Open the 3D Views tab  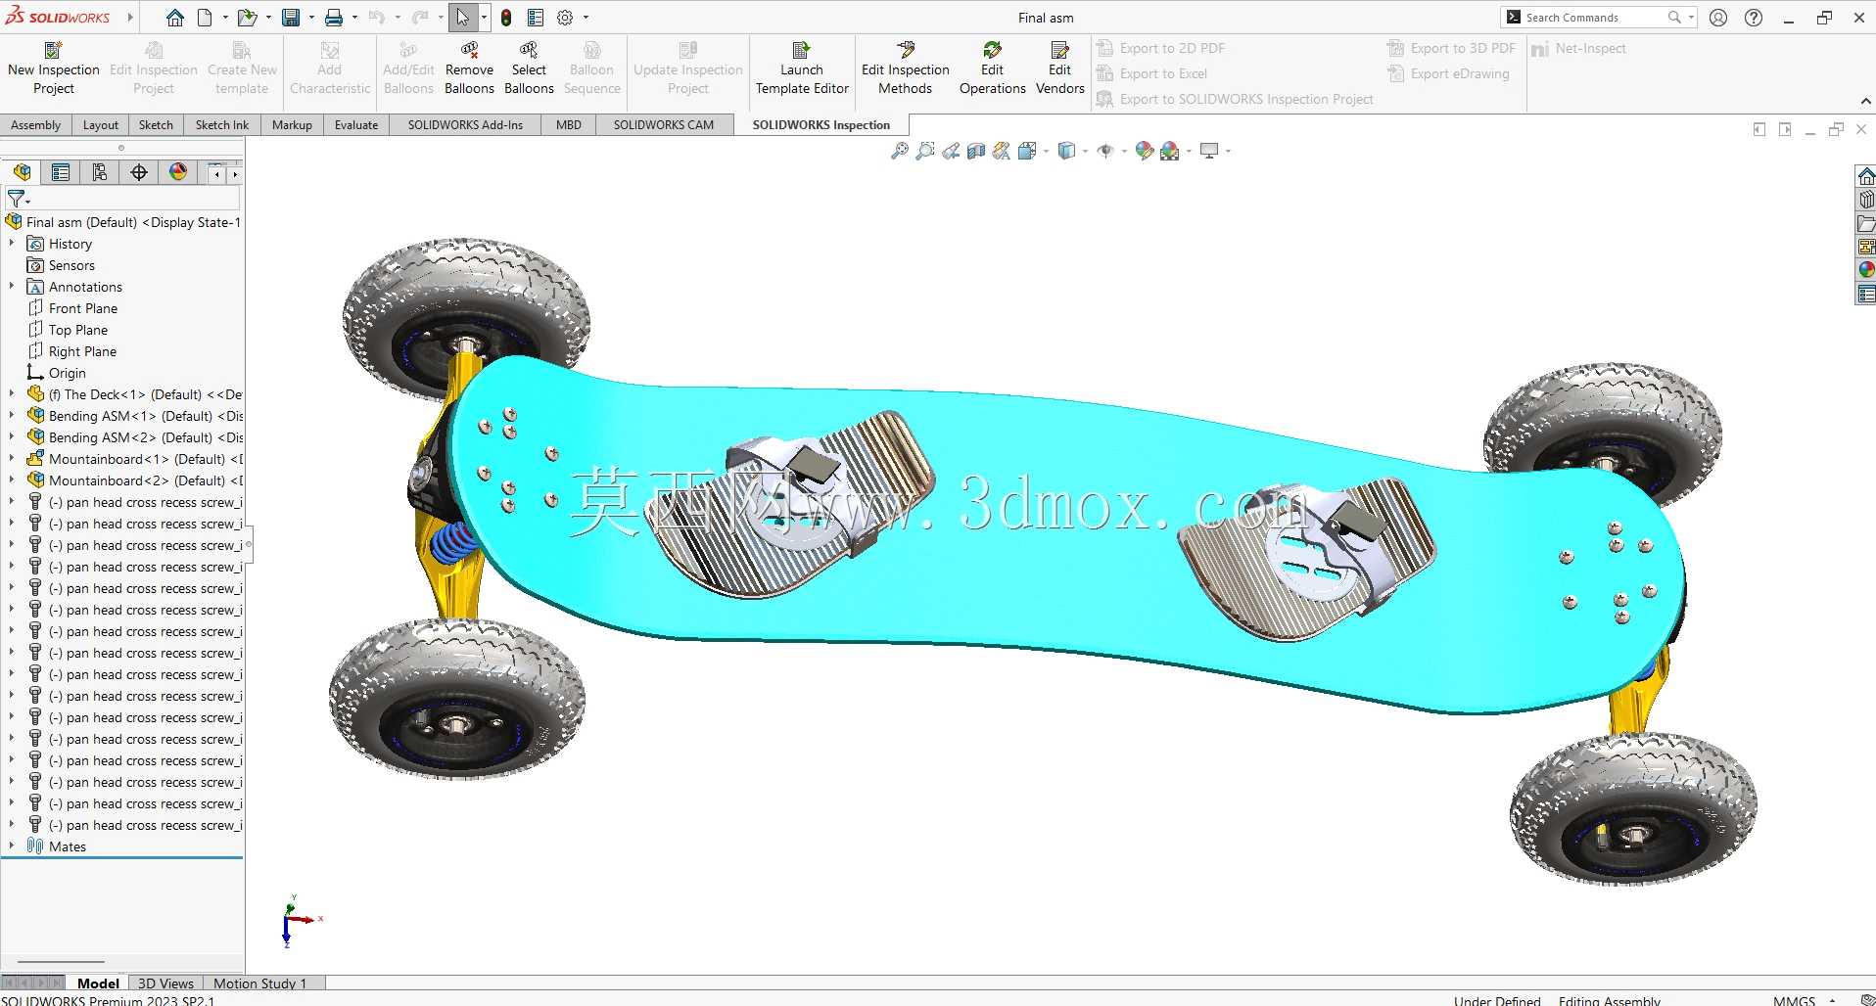coord(165,983)
